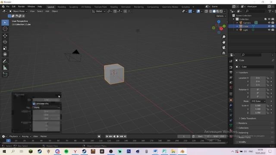Image resolution: width=276 pixels, height=155 pixels.
Task: Jump to last frame
Action: click(125, 136)
